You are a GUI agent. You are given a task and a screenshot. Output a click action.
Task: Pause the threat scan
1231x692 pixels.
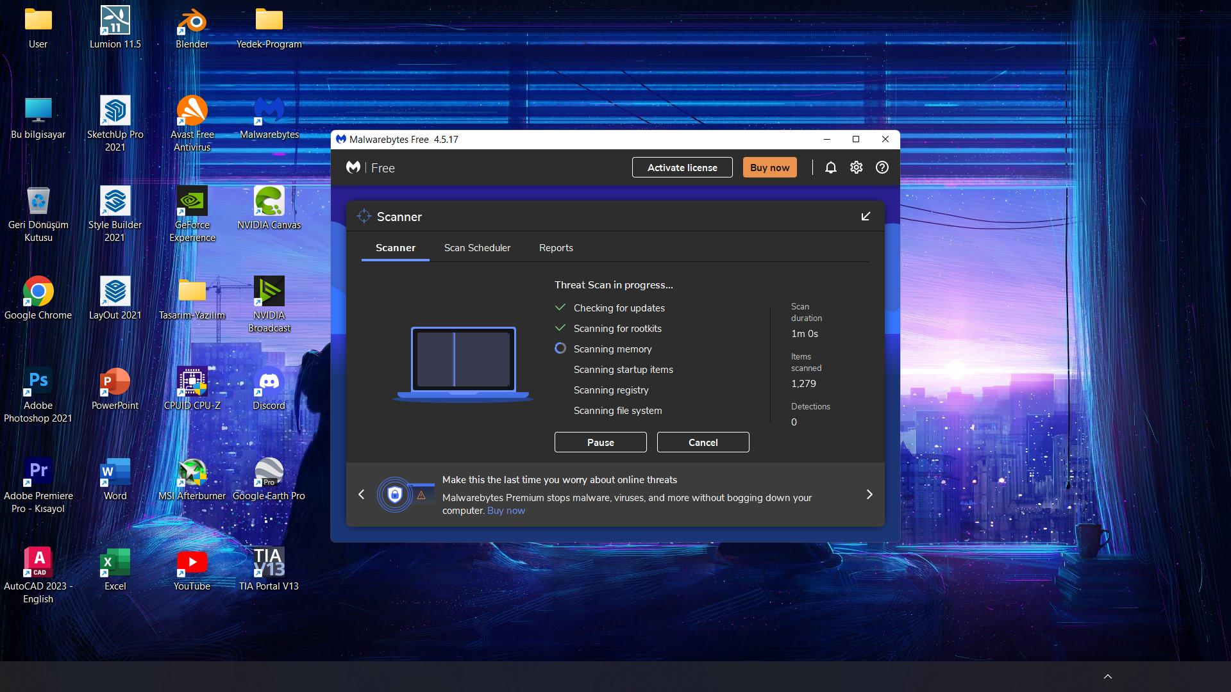point(600,442)
